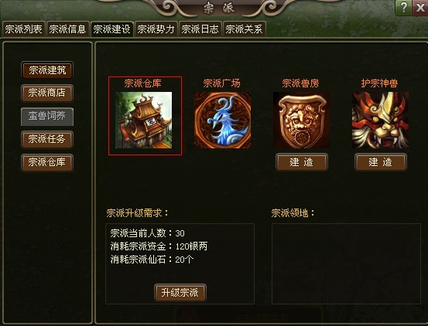This screenshot has height=326, width=428.
Task: Open the 宗派信息 tab
Action: (x=67, y=29)
